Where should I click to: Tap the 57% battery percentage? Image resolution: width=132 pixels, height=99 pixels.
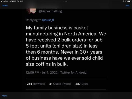coord(126,1)
